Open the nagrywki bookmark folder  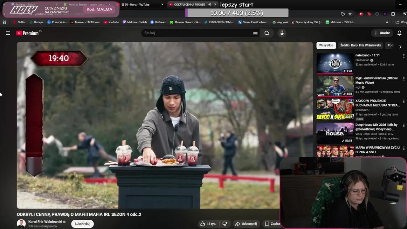[280, 22]
